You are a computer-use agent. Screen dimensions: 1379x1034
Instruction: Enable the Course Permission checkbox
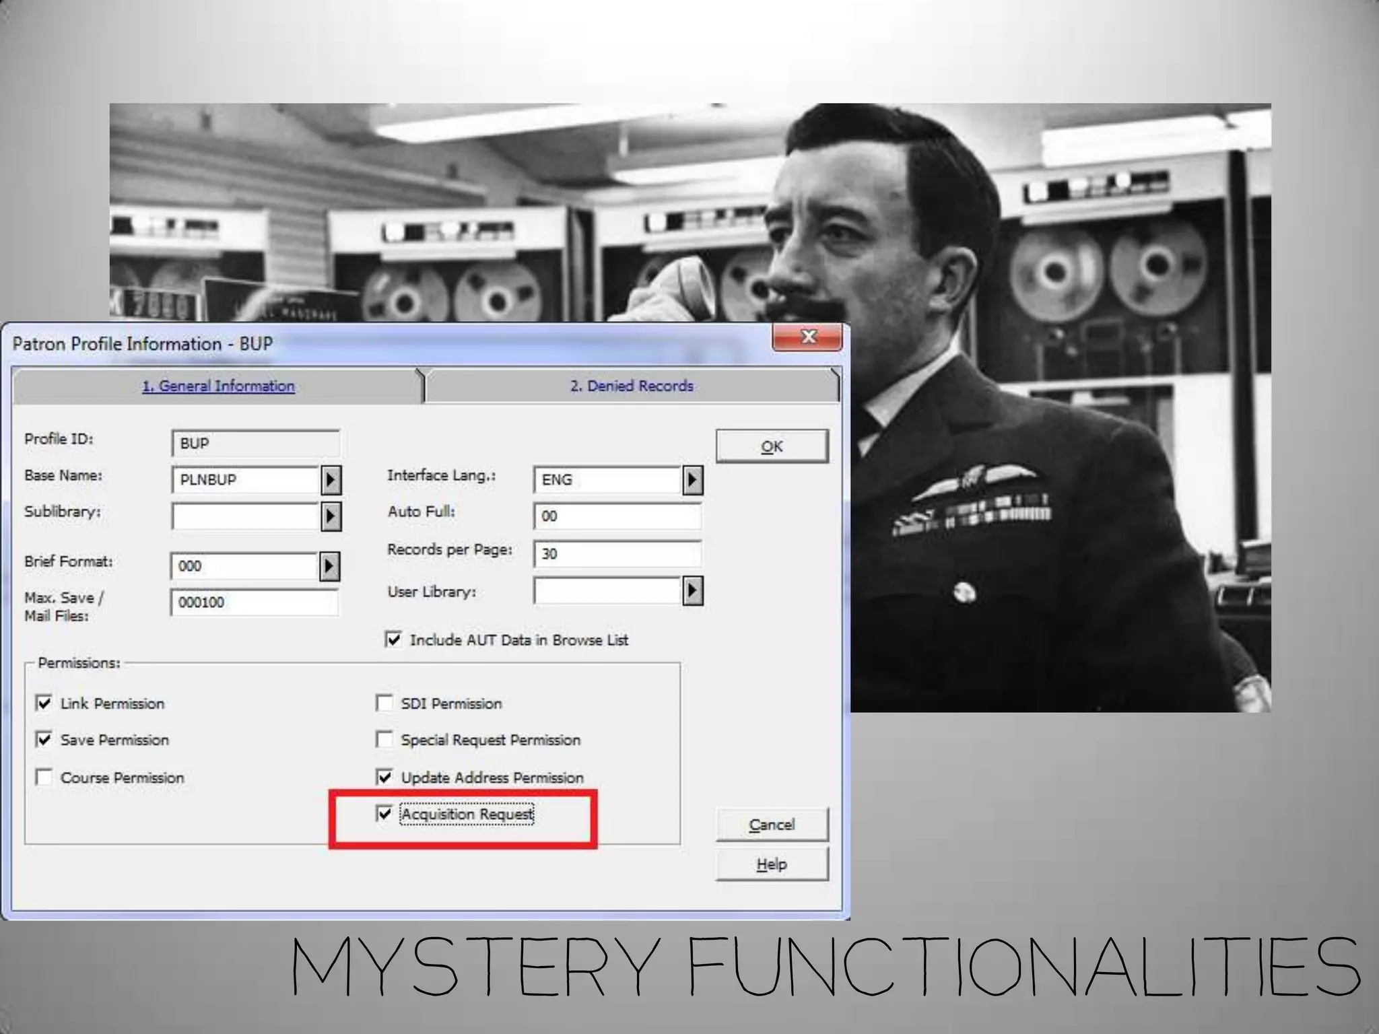tap(44, 778)
